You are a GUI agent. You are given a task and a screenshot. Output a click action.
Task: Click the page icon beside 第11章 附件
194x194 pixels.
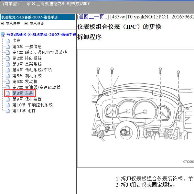pyautogui.click(x=8, y=111)
